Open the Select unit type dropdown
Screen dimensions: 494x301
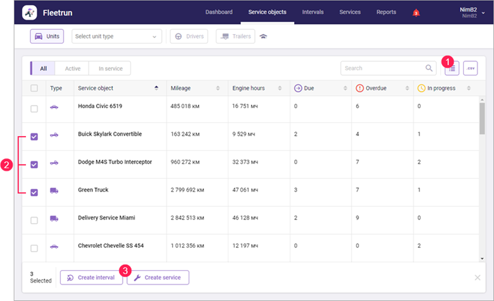[116, 37]
